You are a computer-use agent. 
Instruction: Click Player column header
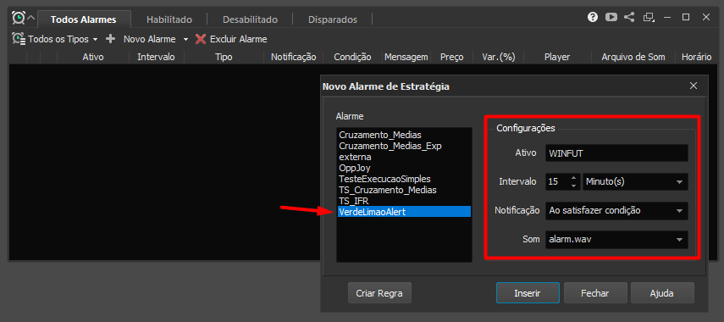(x=557, y=57)
